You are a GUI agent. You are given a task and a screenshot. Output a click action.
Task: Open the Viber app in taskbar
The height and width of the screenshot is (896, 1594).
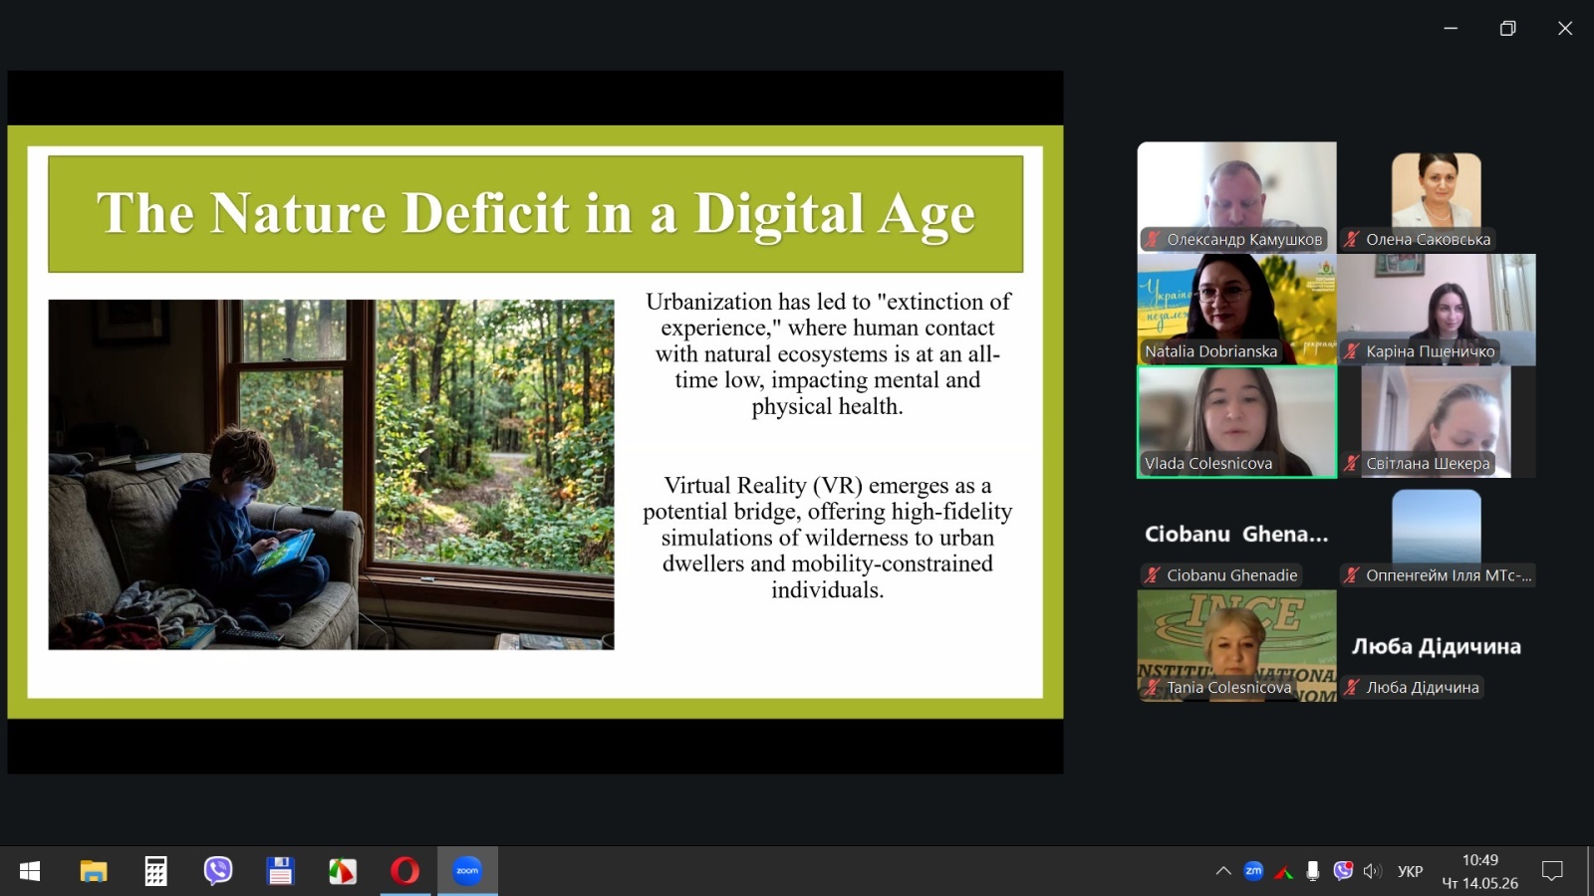tap(218, 871)
